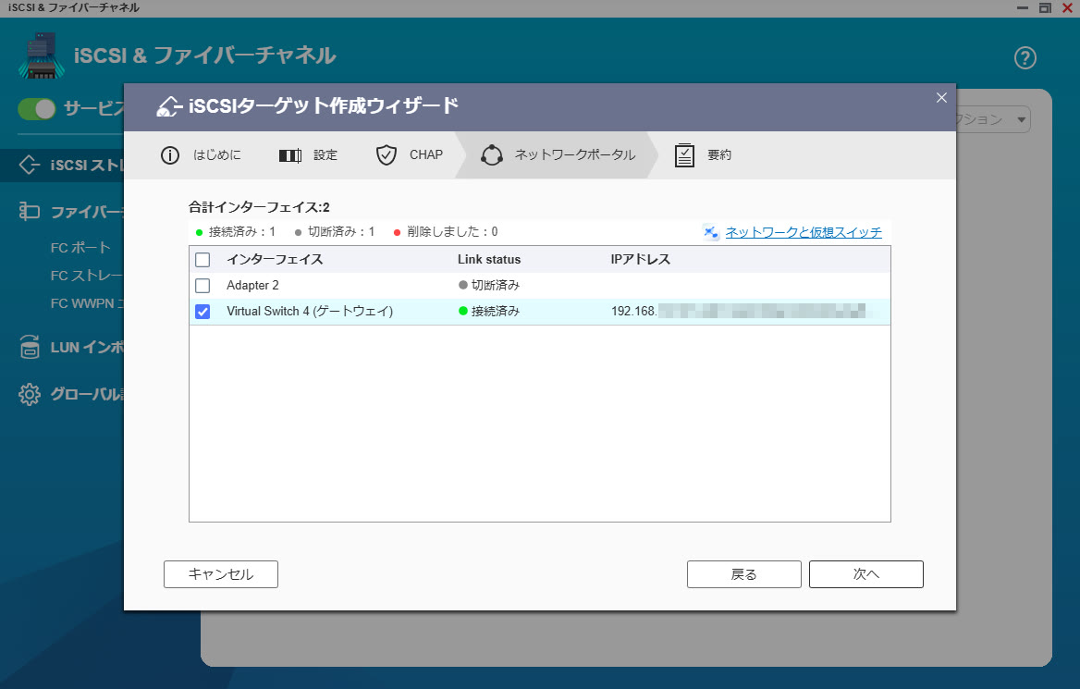Click 合計インターフェイス:2 label

pyautogui.click(x=260, y=207)
